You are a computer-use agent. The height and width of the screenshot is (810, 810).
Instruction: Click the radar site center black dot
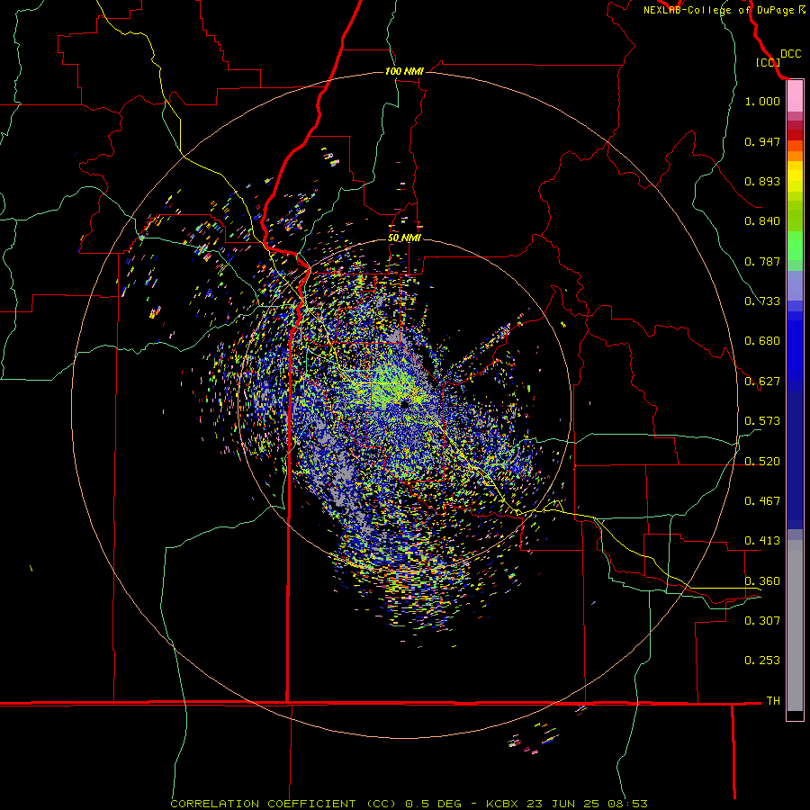pyautogui.click(x=404, y=404)
